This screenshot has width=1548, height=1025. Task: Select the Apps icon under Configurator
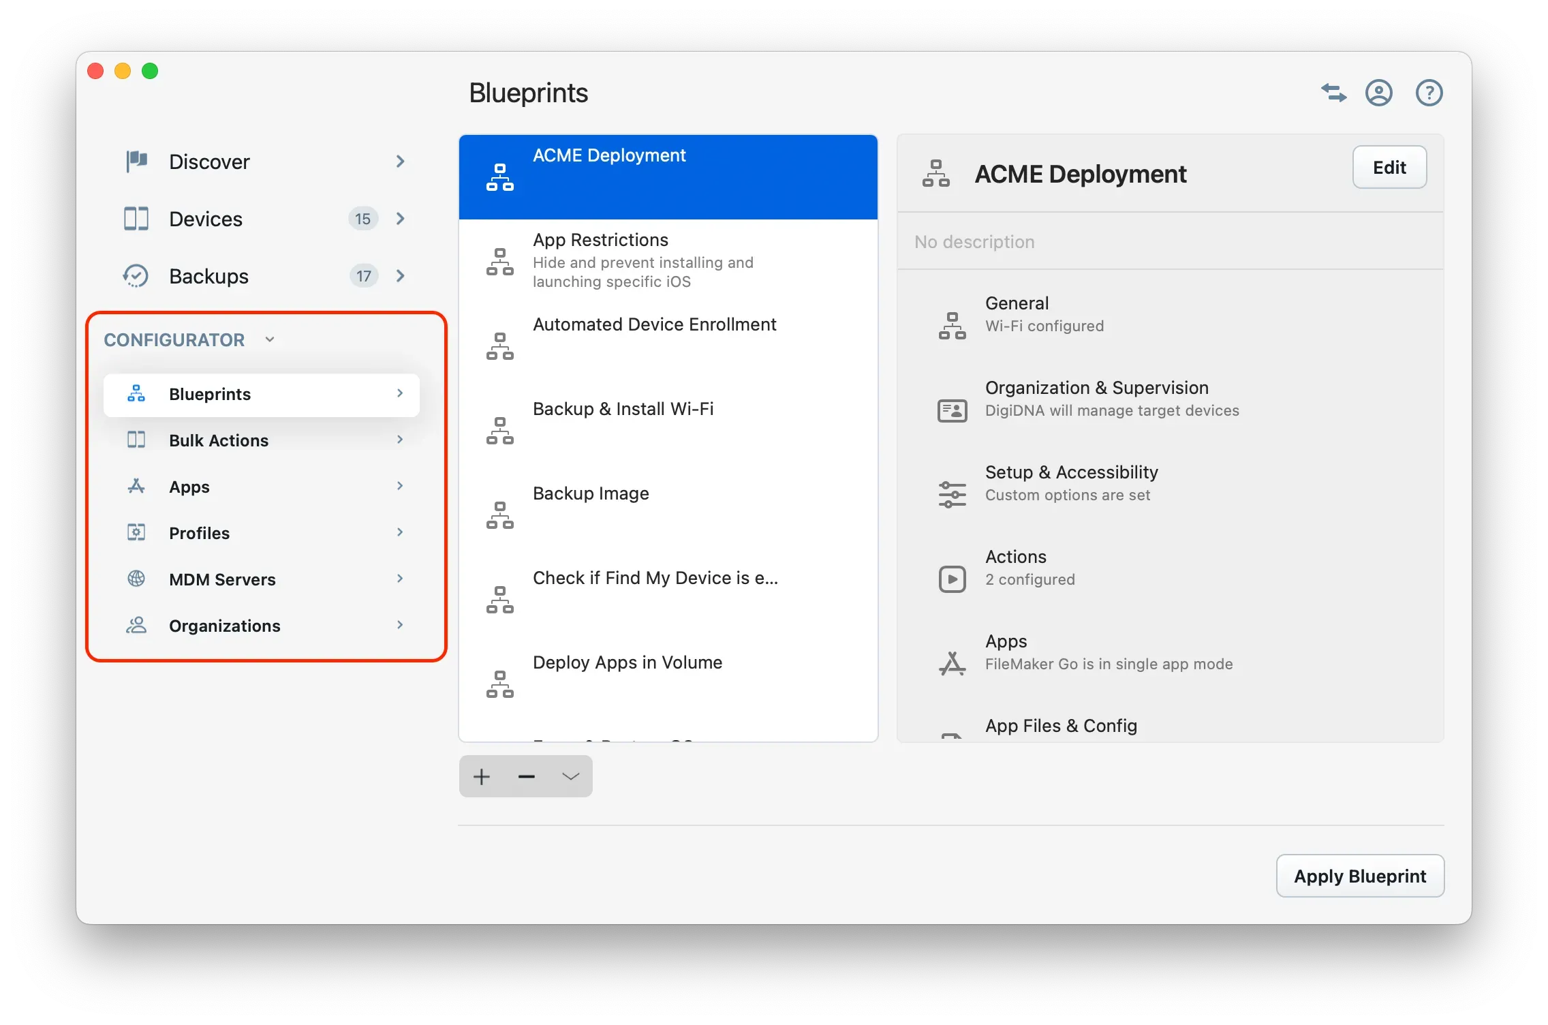coord(136,486)
